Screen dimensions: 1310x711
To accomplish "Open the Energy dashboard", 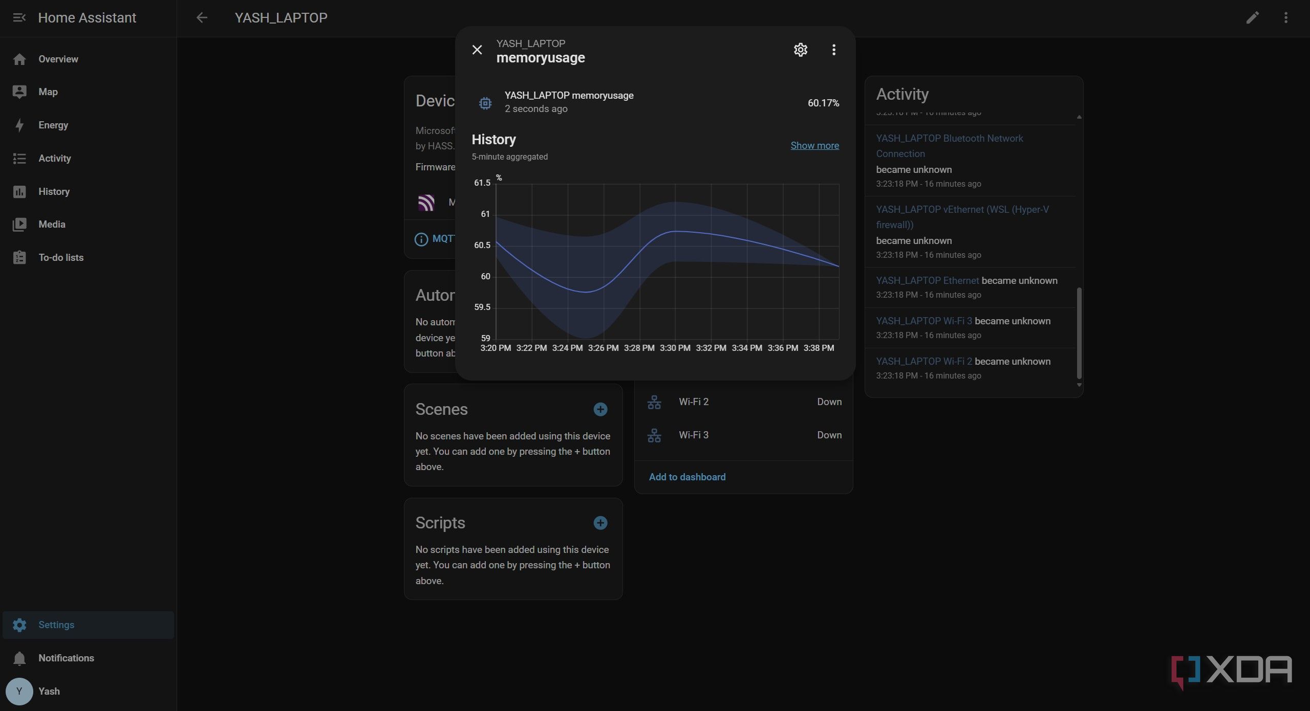I will coord(88,125).
